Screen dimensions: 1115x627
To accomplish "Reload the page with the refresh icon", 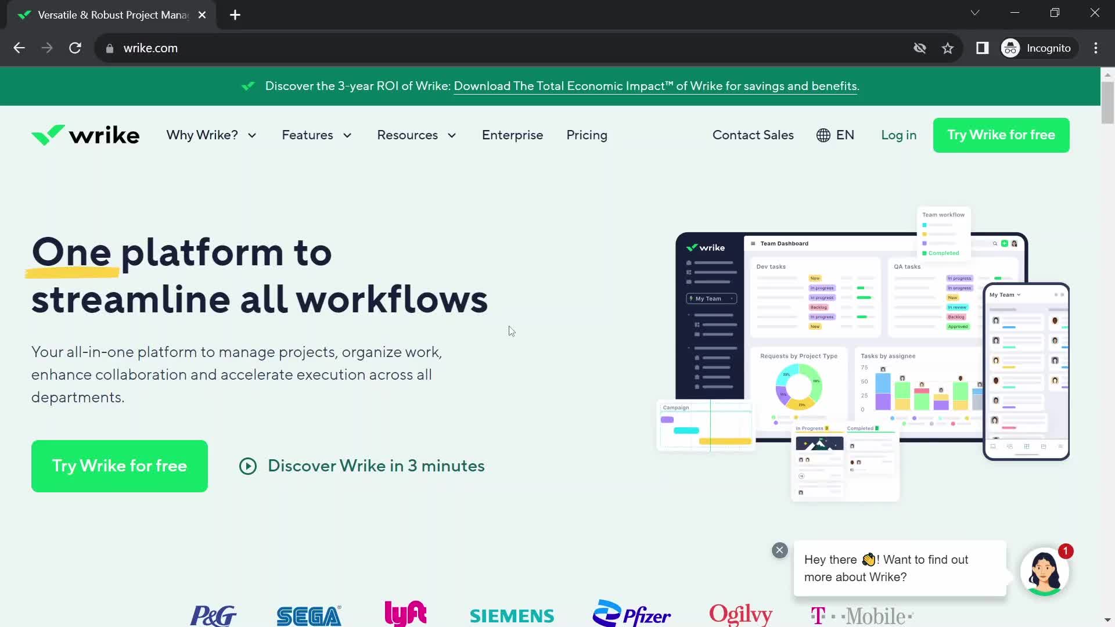I will pos(75,48).
